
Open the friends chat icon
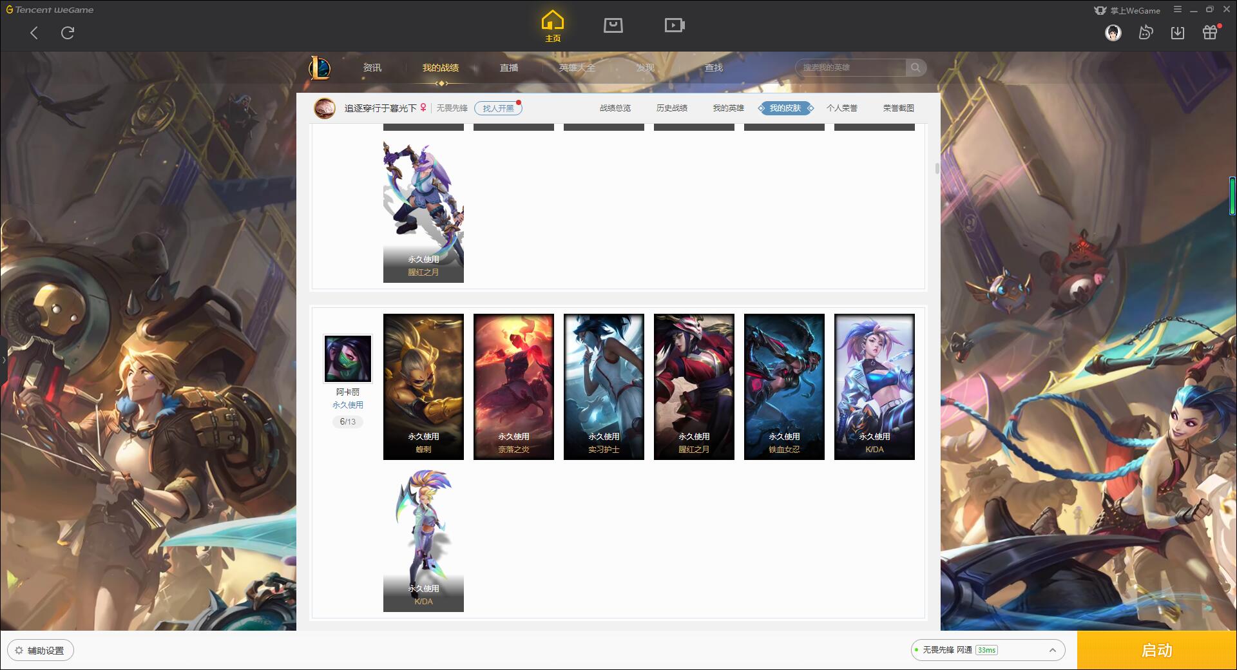[1146, 33]
